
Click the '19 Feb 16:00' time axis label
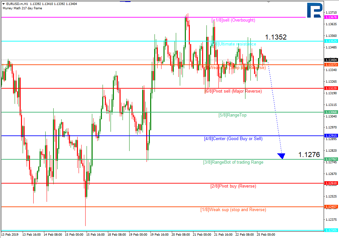click(x=159, y=235)
